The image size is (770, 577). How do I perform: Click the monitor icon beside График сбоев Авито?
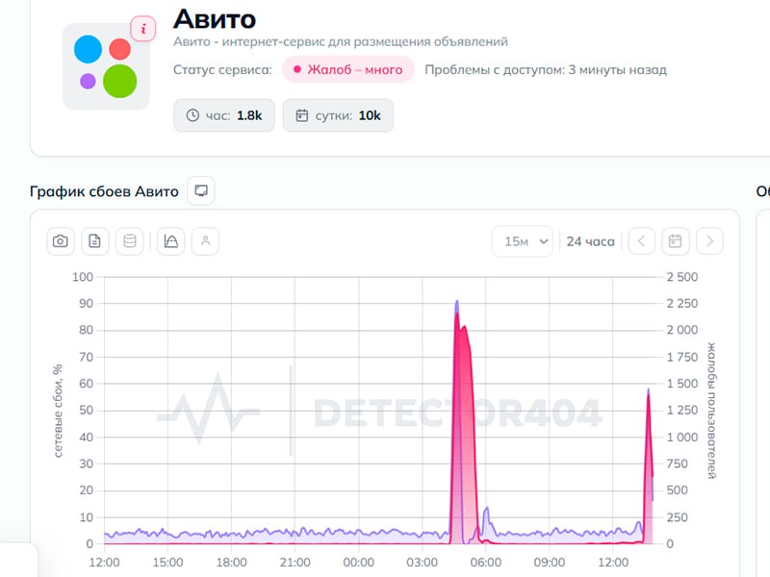[x=201, y=190]
